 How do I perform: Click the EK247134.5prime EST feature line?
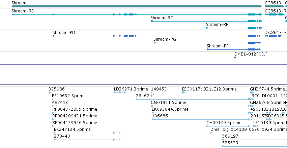[87, 133]
